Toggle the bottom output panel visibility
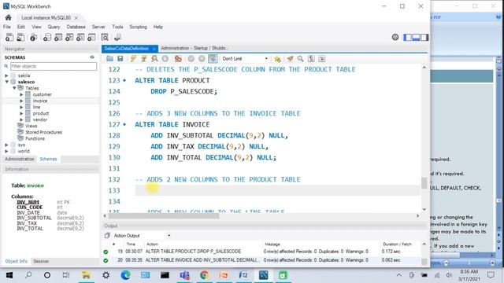This screenshot has width=504, height=283. tap(416, 38)
